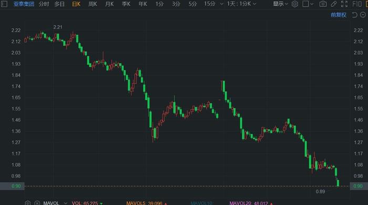The image size is (368, 205).
Task: Click the 前复权 adjustment link
Action: pyautogui.click(x=339, y=15)
